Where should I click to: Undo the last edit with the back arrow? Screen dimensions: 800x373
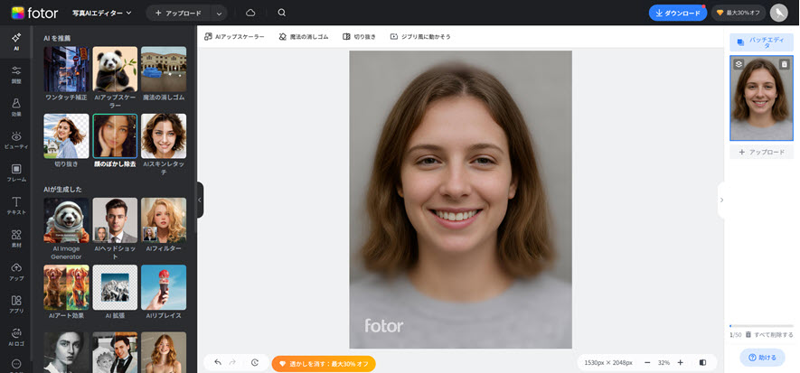(218, 362)
